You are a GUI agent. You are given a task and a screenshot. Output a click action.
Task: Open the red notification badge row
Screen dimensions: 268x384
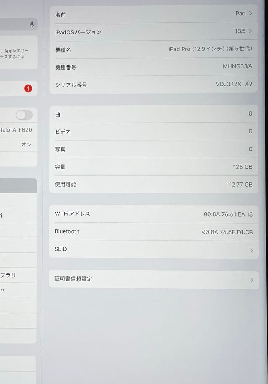pyautogui.click(x=19, y=89)
